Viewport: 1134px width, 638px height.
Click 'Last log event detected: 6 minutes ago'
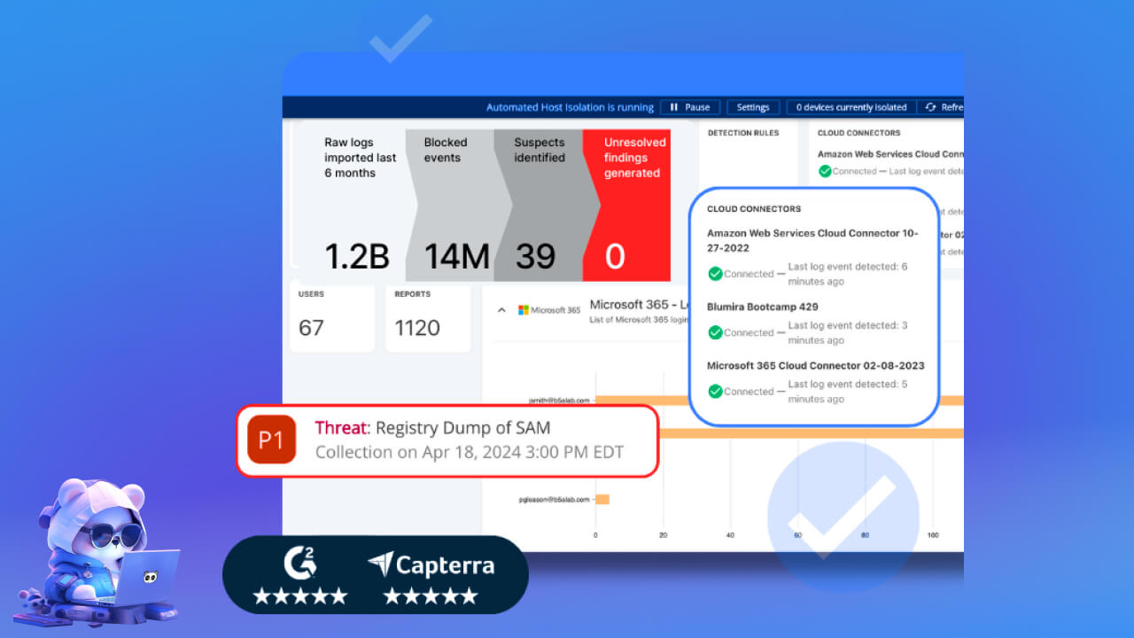[848, 274]
